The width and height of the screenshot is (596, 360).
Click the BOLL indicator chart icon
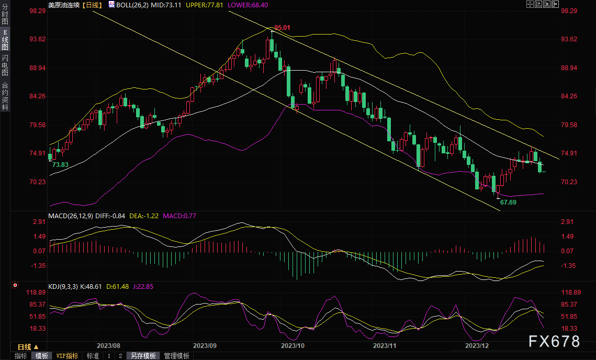coord(111,4)
